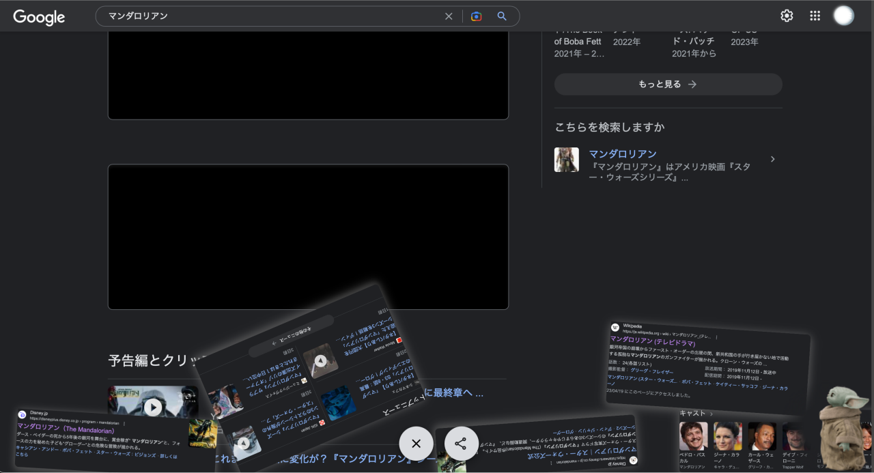Click the Google logo
This screenshot has height=473, width=874.
click(39, 17)
